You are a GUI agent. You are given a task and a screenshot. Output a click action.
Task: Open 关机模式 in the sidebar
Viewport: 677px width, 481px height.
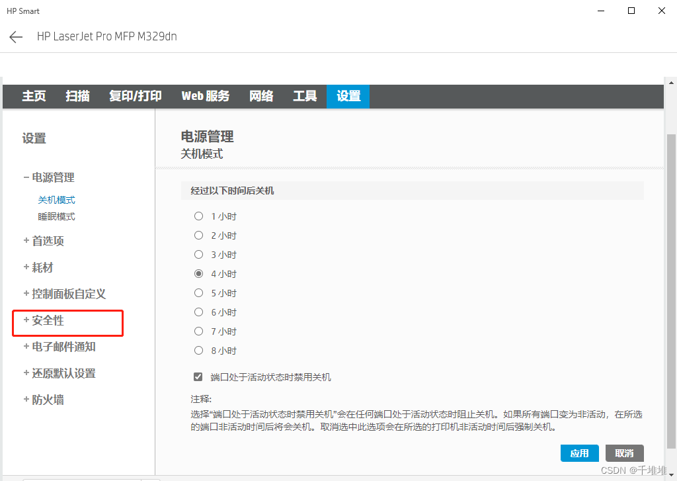point(57,200)
